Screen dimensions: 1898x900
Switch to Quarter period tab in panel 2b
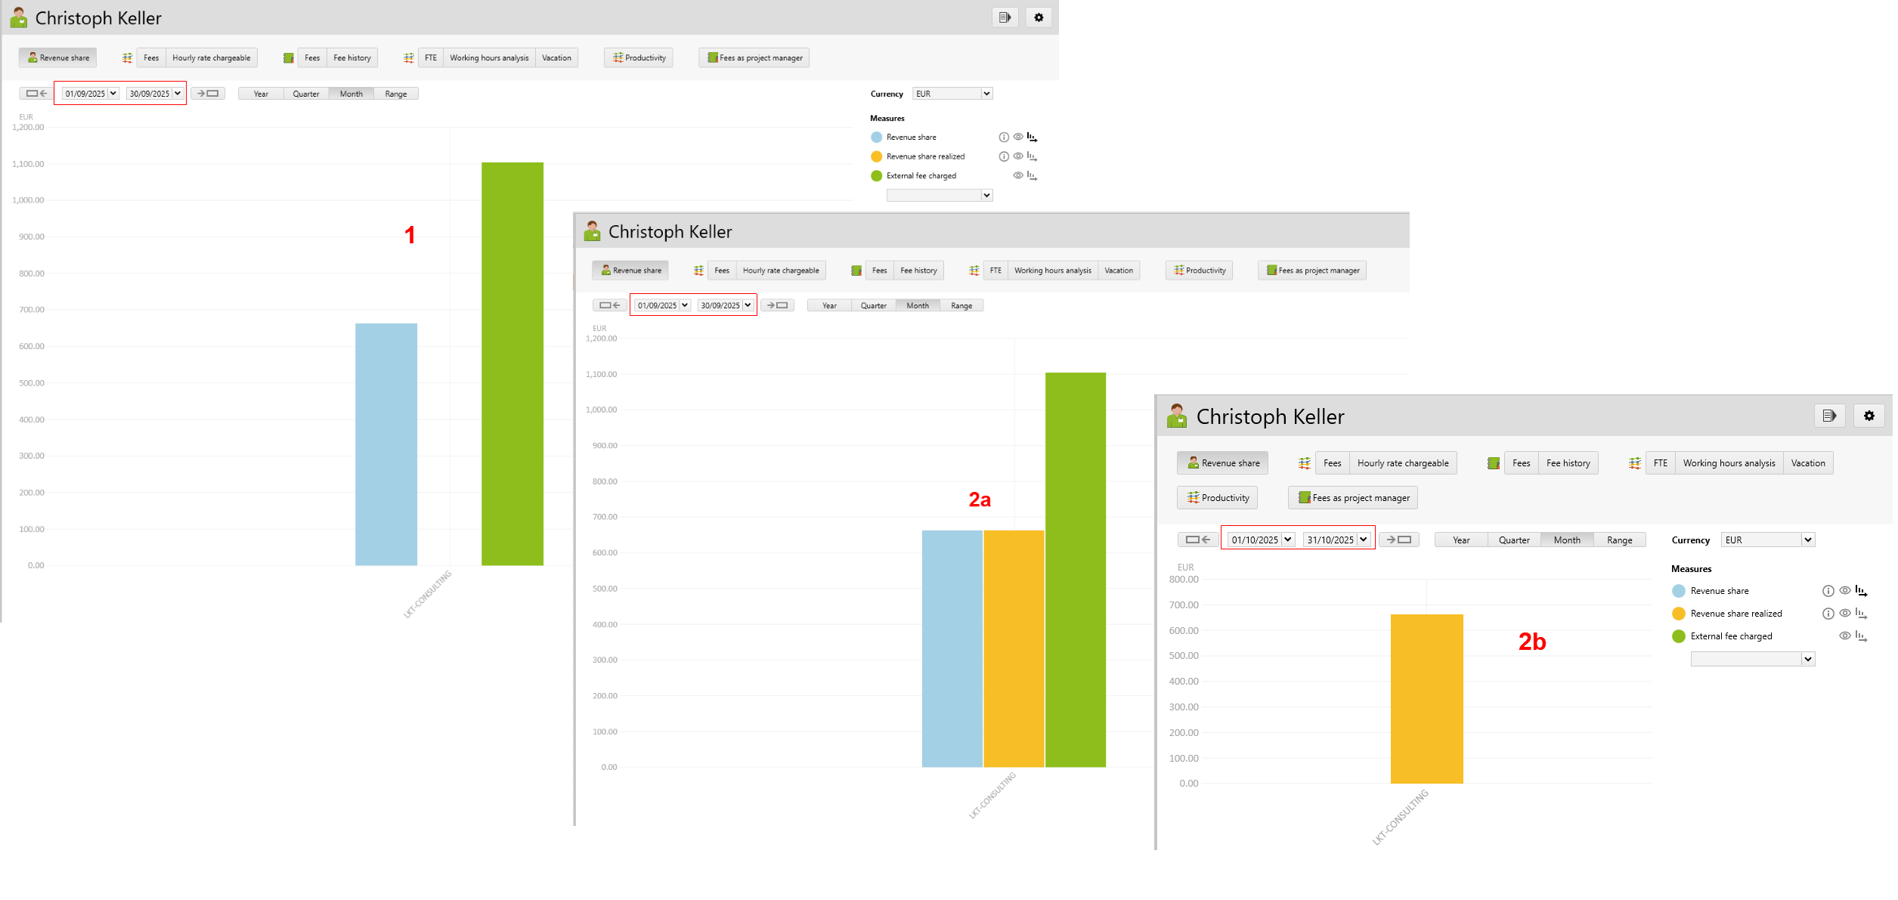click(1513, 540)
